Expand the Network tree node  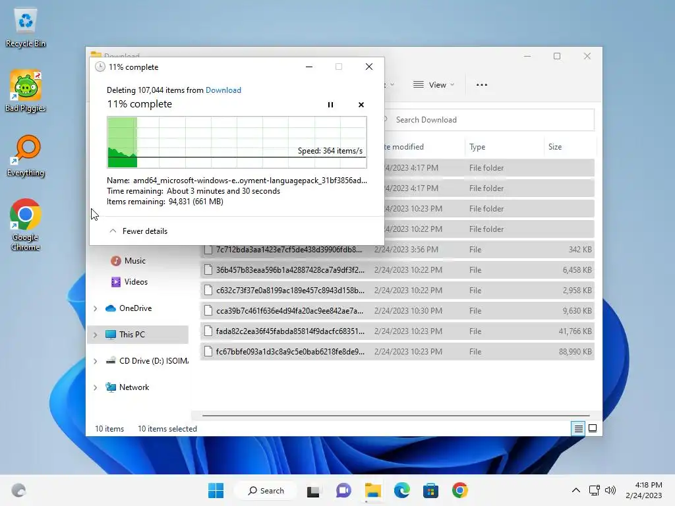(95, 387)
